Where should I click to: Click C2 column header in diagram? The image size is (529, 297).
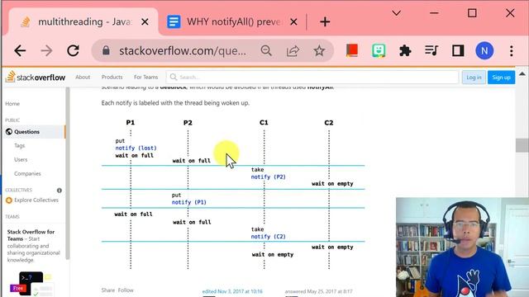(329, 123)
